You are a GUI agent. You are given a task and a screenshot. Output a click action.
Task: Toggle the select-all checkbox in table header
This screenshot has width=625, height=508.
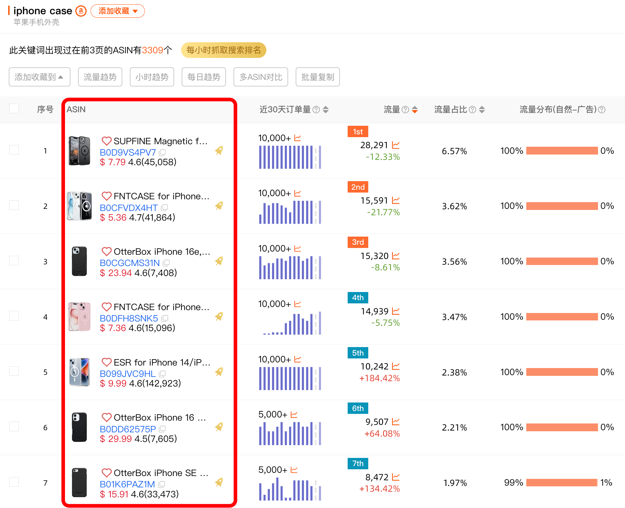[x=14, y=109]
